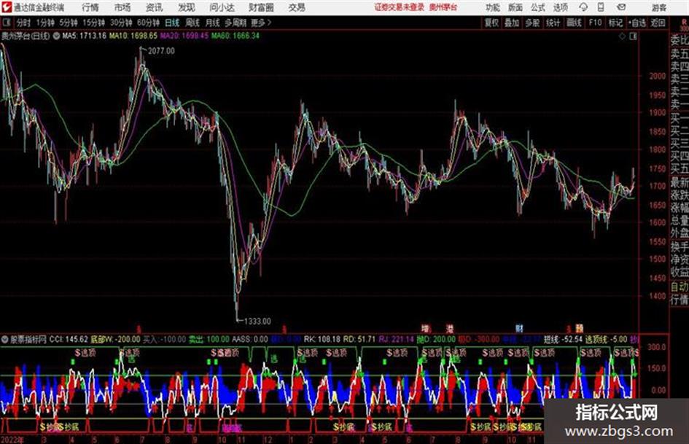Select the 日线 daily period tab

coord(172,23)
